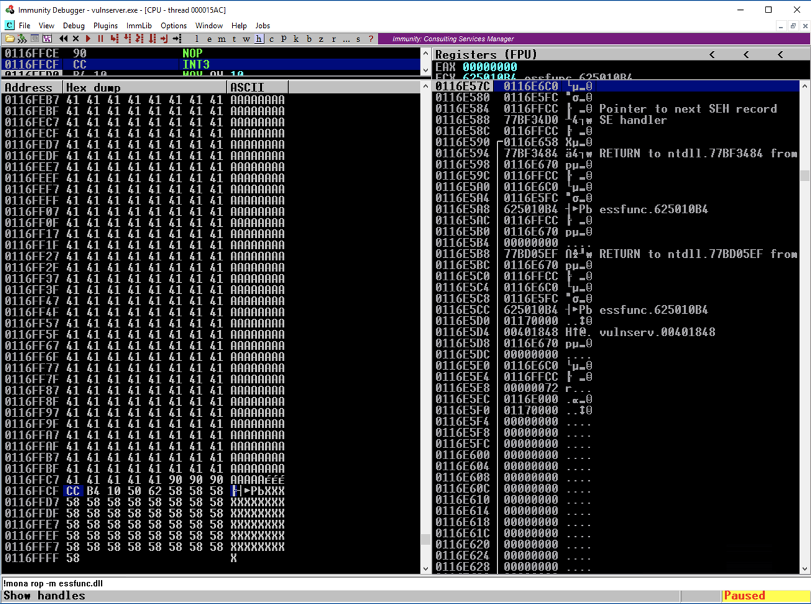811x604 pixels.
Task: Click the Immunity Consulting Services Manager banner
Action: 593,39
